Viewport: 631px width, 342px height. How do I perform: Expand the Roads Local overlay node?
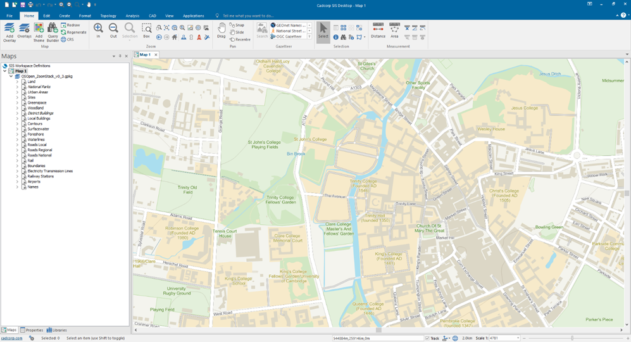[x=17, y=144]
